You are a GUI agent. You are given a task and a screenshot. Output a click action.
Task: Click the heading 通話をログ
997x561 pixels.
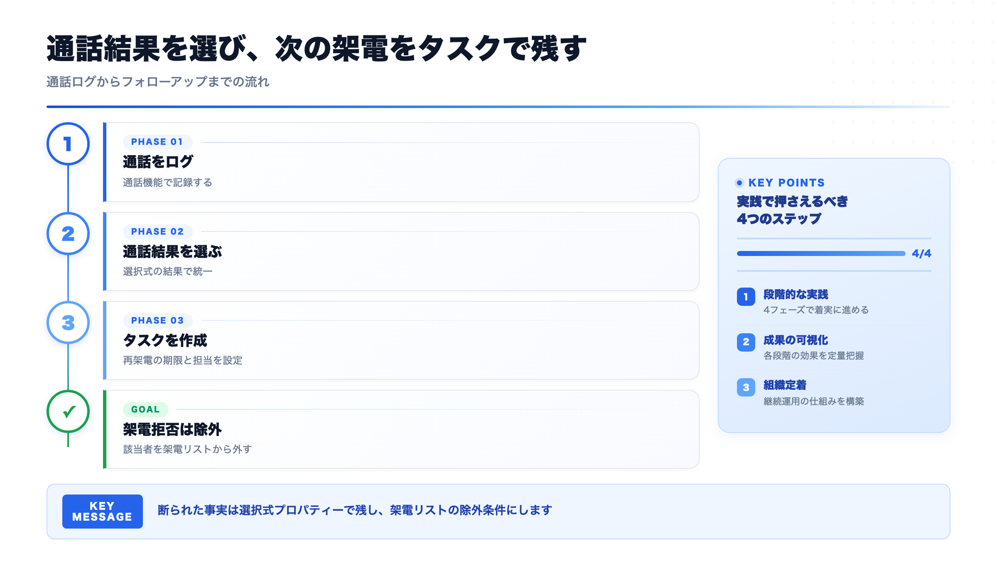(158, 162)
